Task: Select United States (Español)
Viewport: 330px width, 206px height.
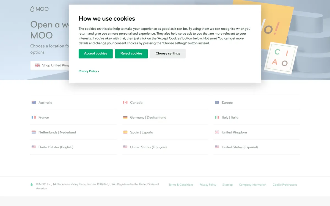Action: (x=240, y=147)
